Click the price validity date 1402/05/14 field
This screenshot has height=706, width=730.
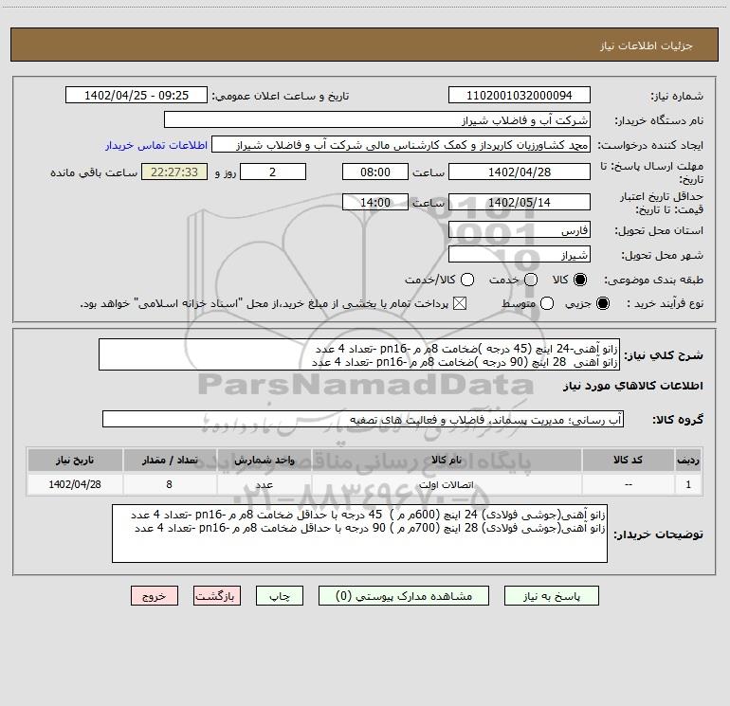click(520, 202)
